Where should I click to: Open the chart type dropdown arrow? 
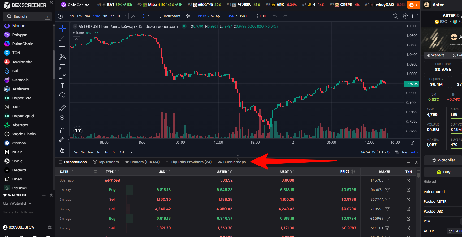coord(149,16)
